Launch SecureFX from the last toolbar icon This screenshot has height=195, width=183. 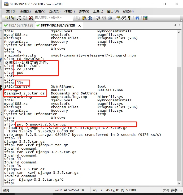coord(145,18)
